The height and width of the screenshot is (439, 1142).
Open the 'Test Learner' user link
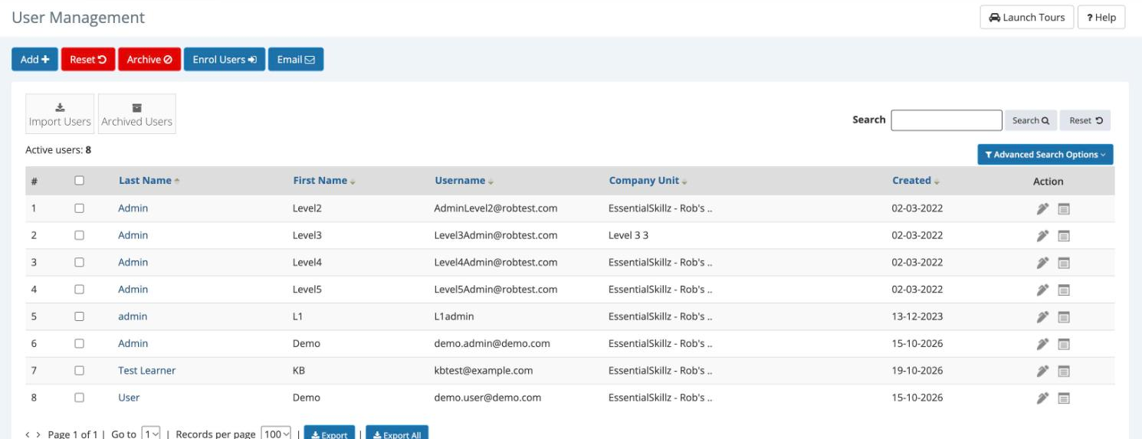point(147,371)
